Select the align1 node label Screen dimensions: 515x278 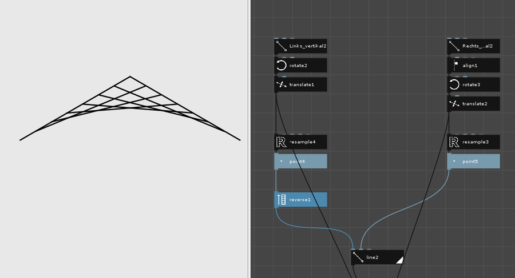470,66
